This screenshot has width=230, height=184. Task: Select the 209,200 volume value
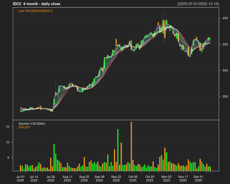pyautogui.click(x=24, y=127)
